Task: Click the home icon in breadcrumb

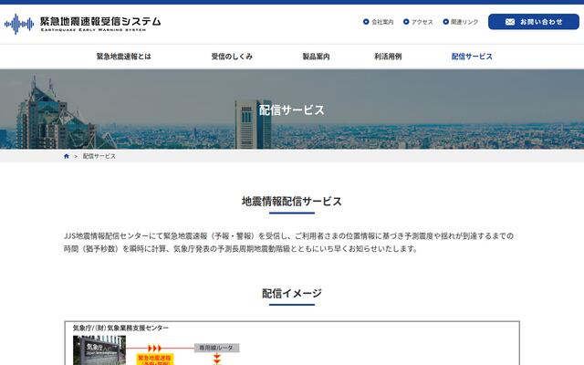Action: 67,156
